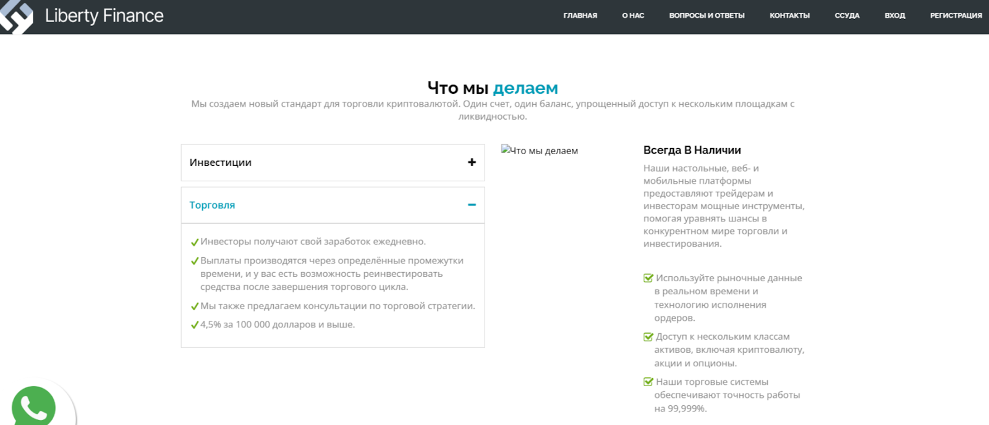Click checkbox icon beside 'Наши торговые системы'
Image resolution: width=989 pixels, height=425 pixels.
(x=648, y=382)
